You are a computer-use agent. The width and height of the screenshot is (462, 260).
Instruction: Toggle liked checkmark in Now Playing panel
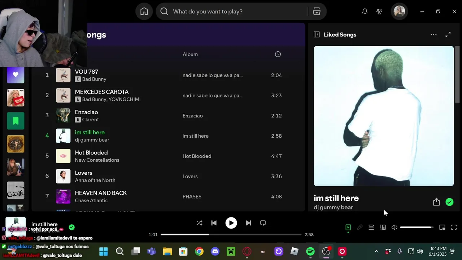tap(449, 202)
